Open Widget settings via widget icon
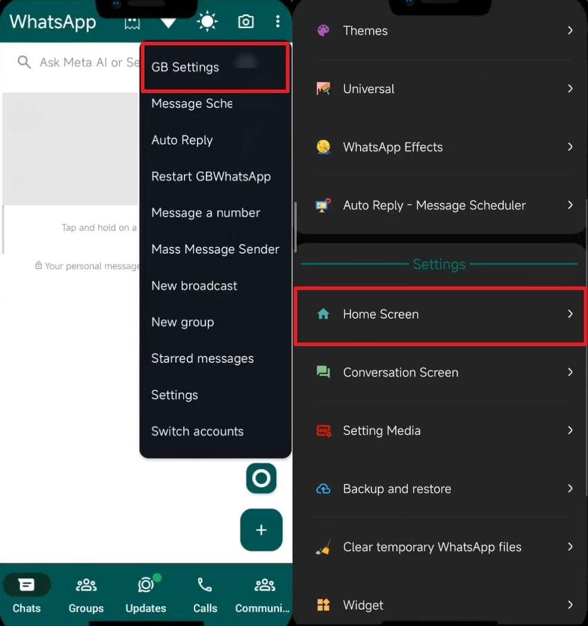Screen dimensions: 588x626 [x=323, y=605]
